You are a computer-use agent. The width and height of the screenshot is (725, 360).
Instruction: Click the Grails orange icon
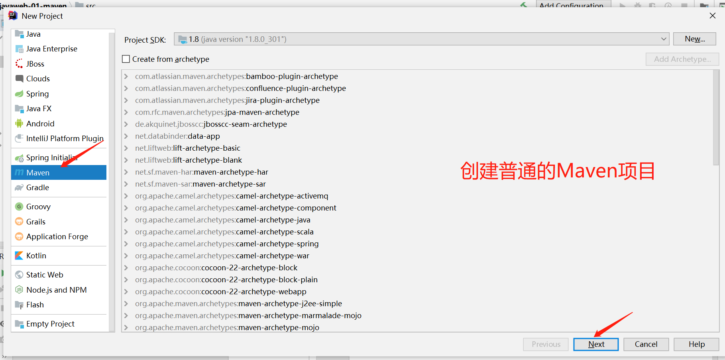coord(19,222)
